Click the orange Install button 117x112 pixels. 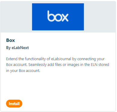click(14, 104)
